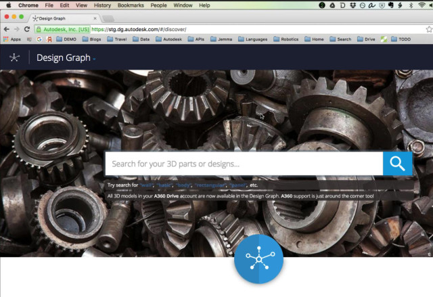
Task: Open the DEMO bookmarks folder
Action: 66,39
